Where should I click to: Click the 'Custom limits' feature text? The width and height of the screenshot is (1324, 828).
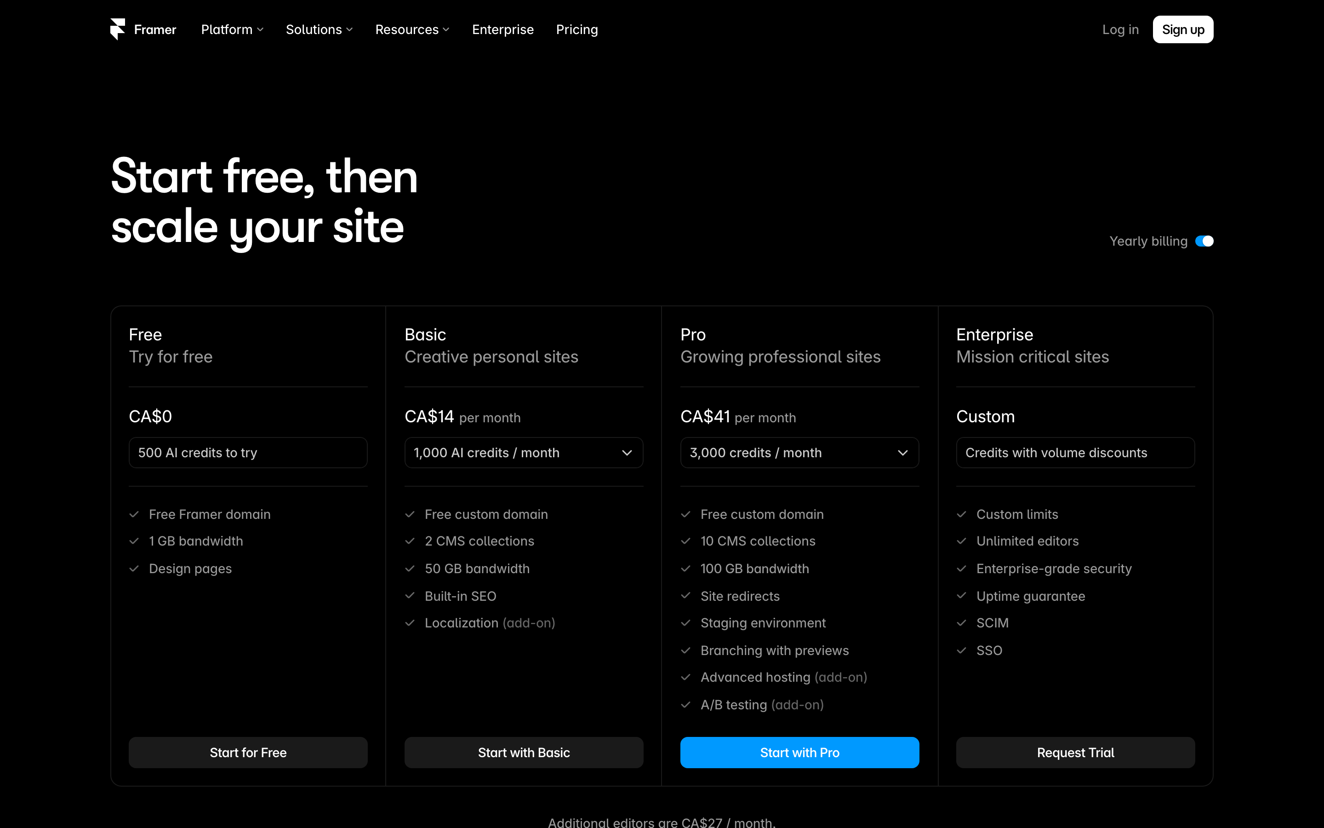click(x=1017, y=514)
